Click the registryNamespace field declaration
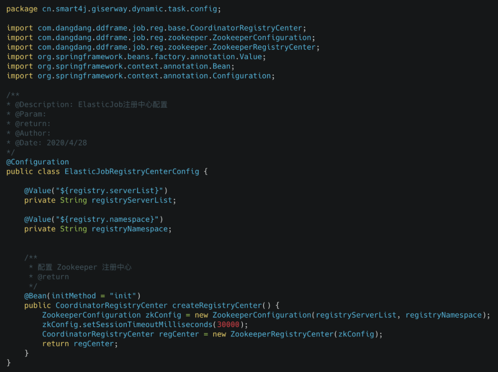The height and width of the screenshot is (372, 498). (98, 229)
